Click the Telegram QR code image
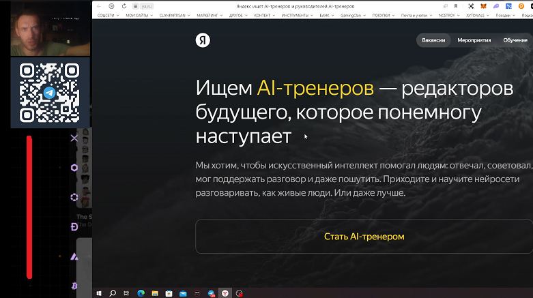 (x=50, y=92)
